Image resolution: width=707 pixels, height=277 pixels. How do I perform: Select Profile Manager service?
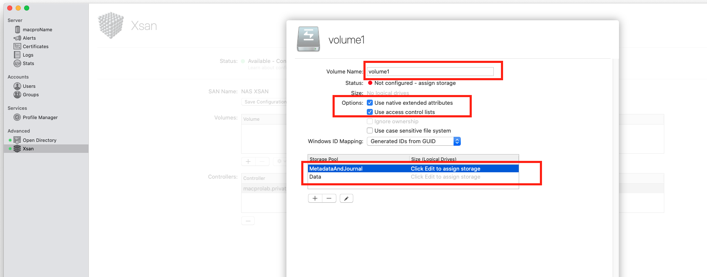[x=40, y=117]
